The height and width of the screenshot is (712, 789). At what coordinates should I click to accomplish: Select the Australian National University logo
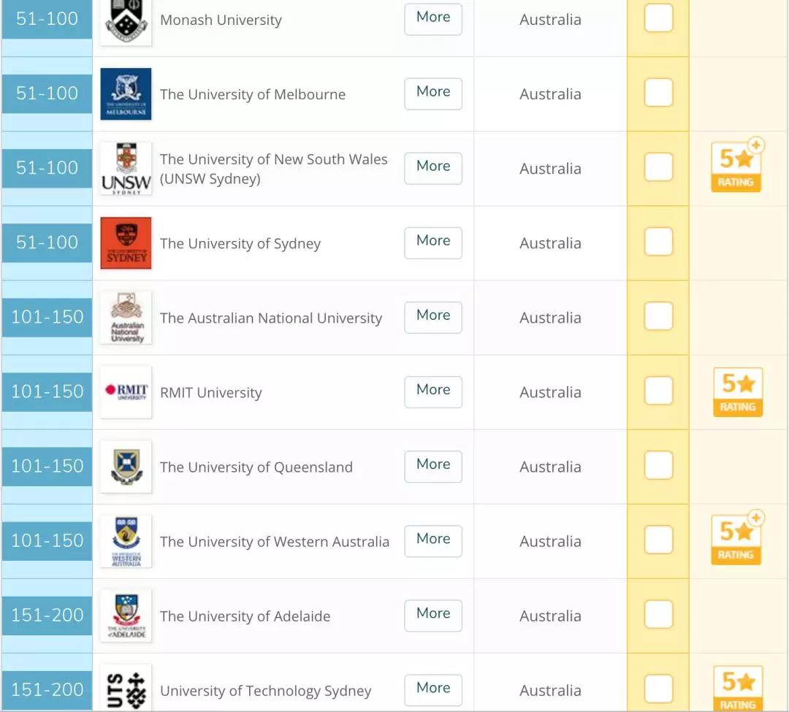(126, 318)
